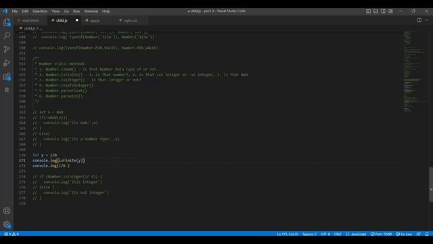
Task: Open the File menu
Action: (15, 12)
